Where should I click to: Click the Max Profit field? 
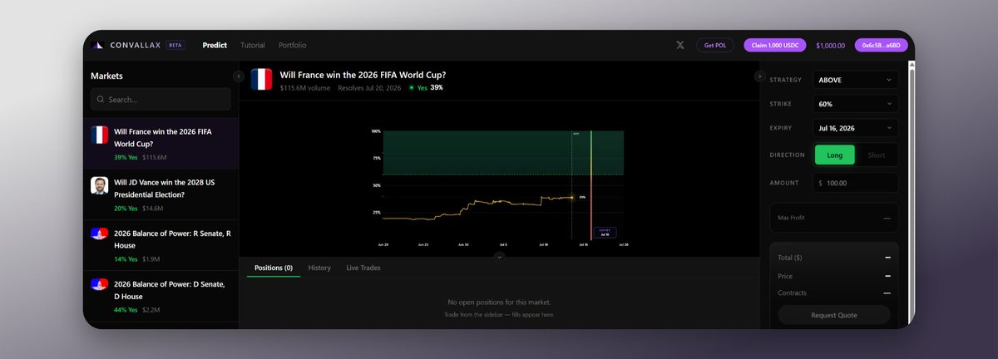point(834,218)
